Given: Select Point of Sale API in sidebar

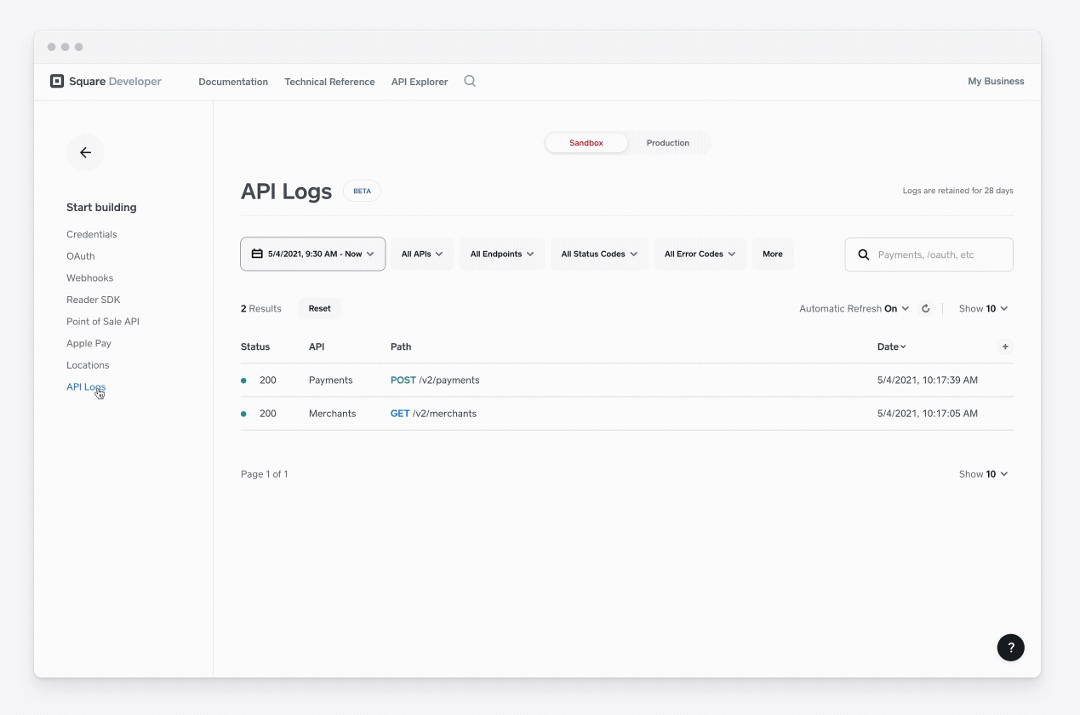Looking at the screenshot, I should coord(103,322).
